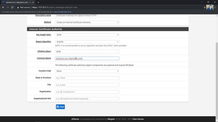Click the Method label
Screen dimensions: 218x122
pyautogui.click(x=47, y=22)
